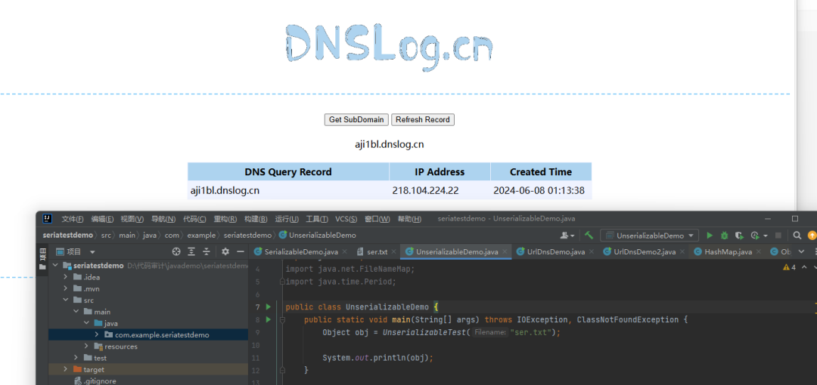Open the 视图(V) menu
This screenshot has width=817, height=385.
coord(132,219)
